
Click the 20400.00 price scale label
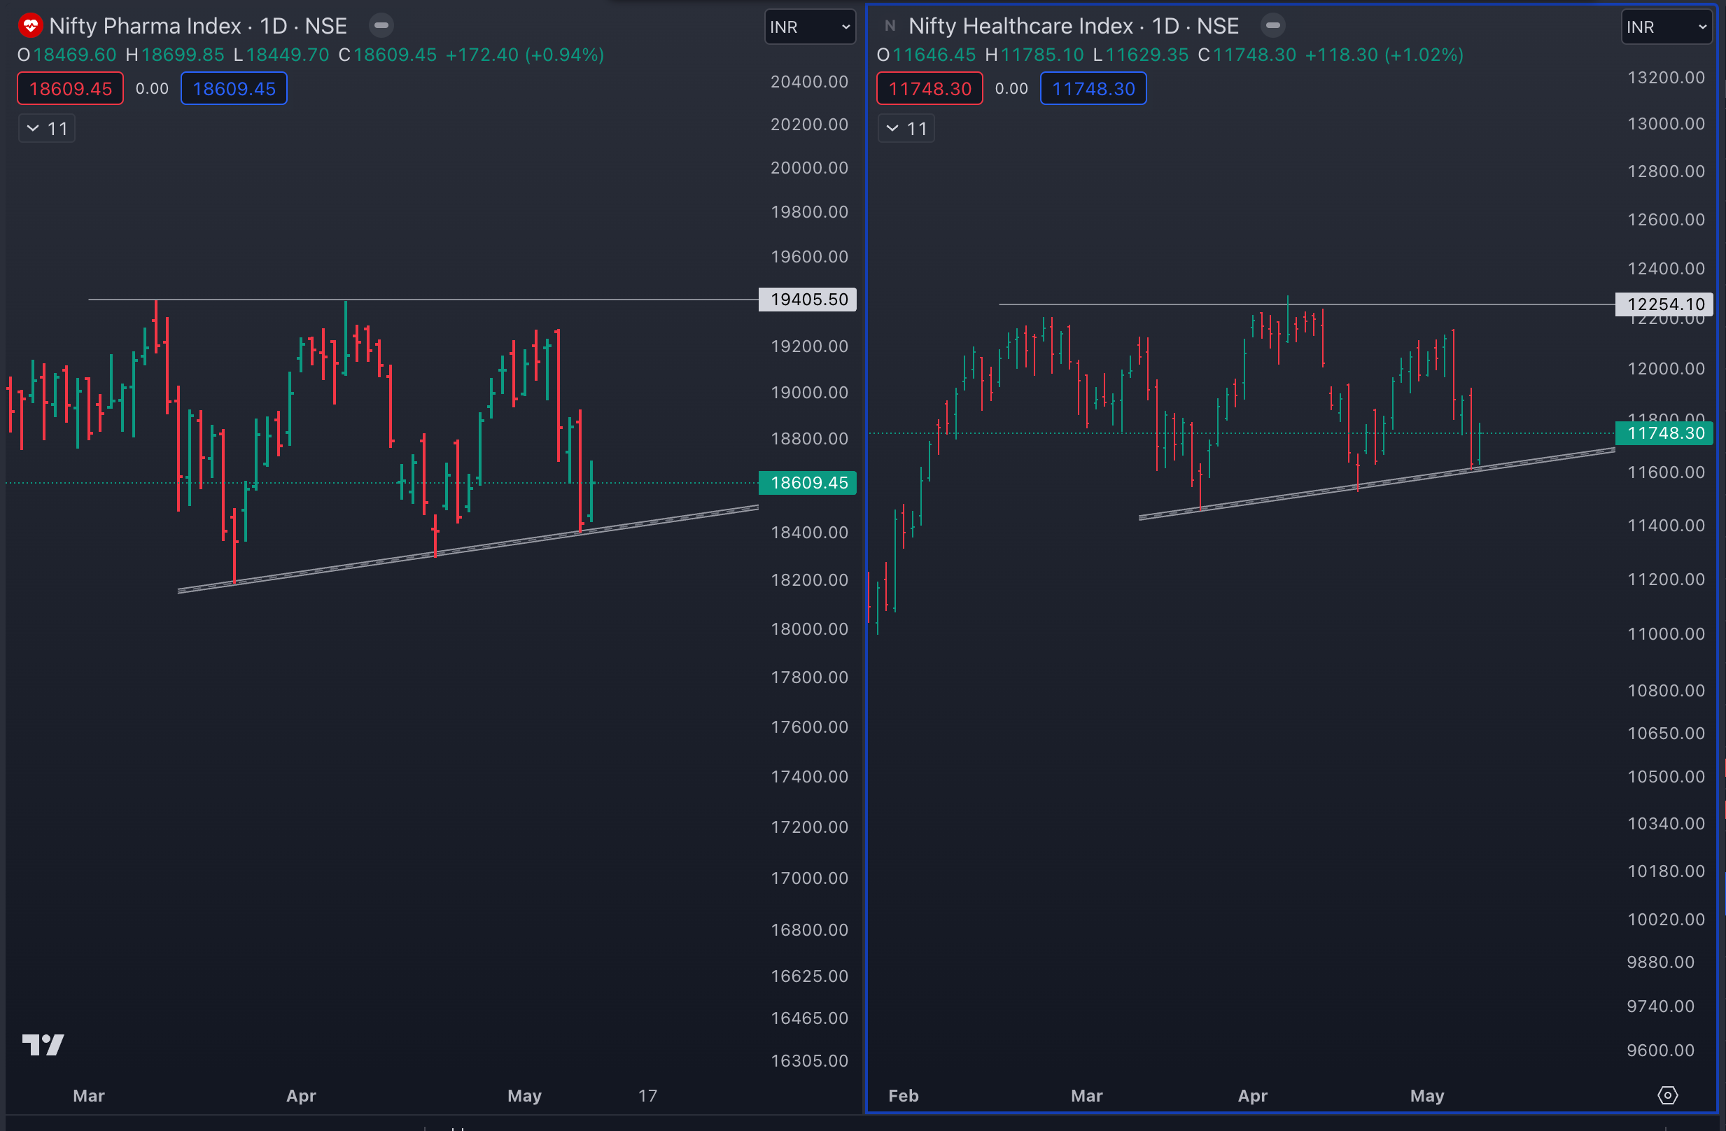(809, 82)
